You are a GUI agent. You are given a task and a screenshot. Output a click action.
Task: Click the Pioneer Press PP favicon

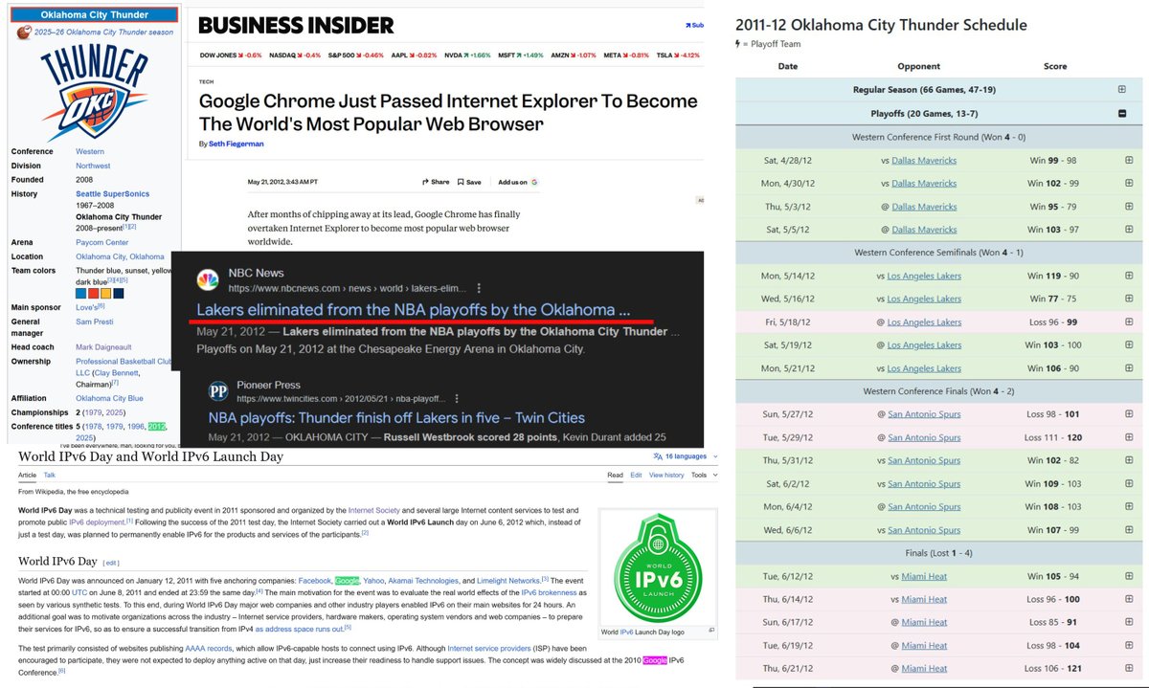coord(217,391)
